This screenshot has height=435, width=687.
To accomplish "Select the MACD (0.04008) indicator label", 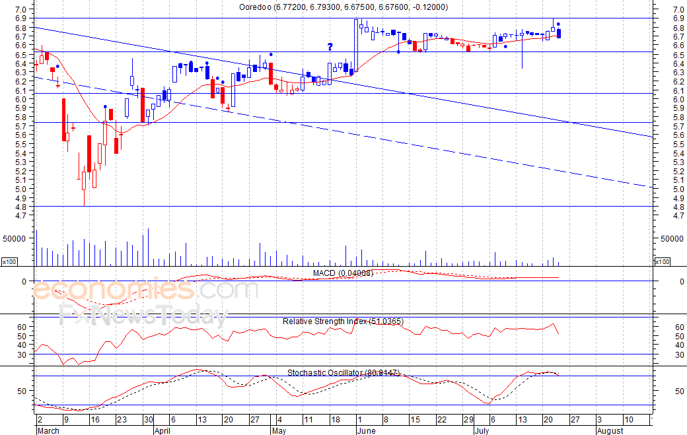I will (x=343, y=273).
